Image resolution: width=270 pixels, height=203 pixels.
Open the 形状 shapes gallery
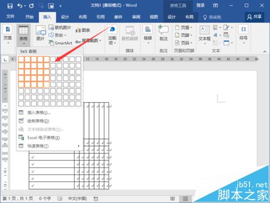click(58, 35)
